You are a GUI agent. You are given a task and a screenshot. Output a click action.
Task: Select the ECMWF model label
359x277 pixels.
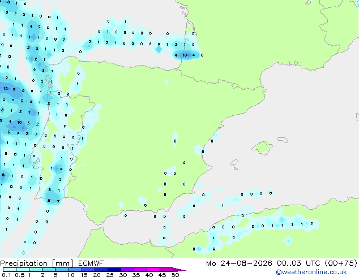tap(91, 263)
